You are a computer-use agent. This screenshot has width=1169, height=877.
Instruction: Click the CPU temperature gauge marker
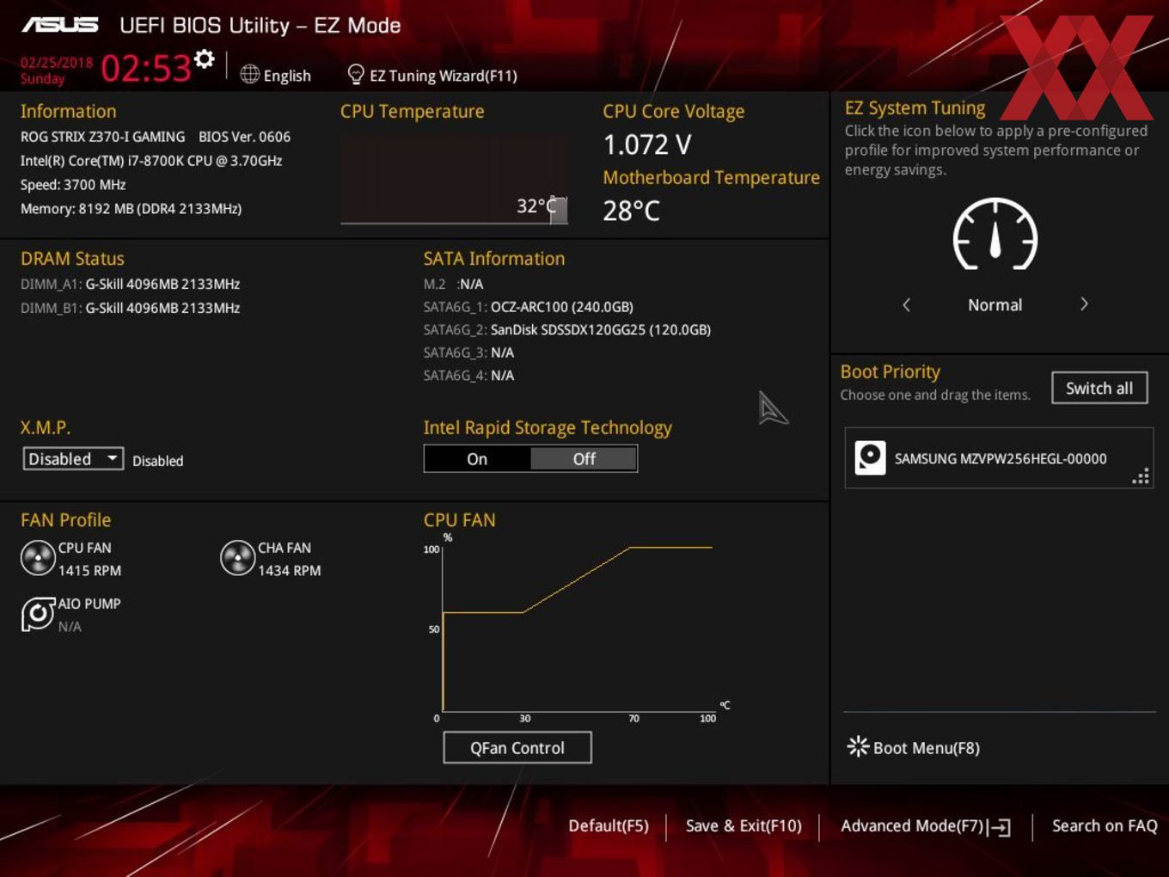coord(559,209)
